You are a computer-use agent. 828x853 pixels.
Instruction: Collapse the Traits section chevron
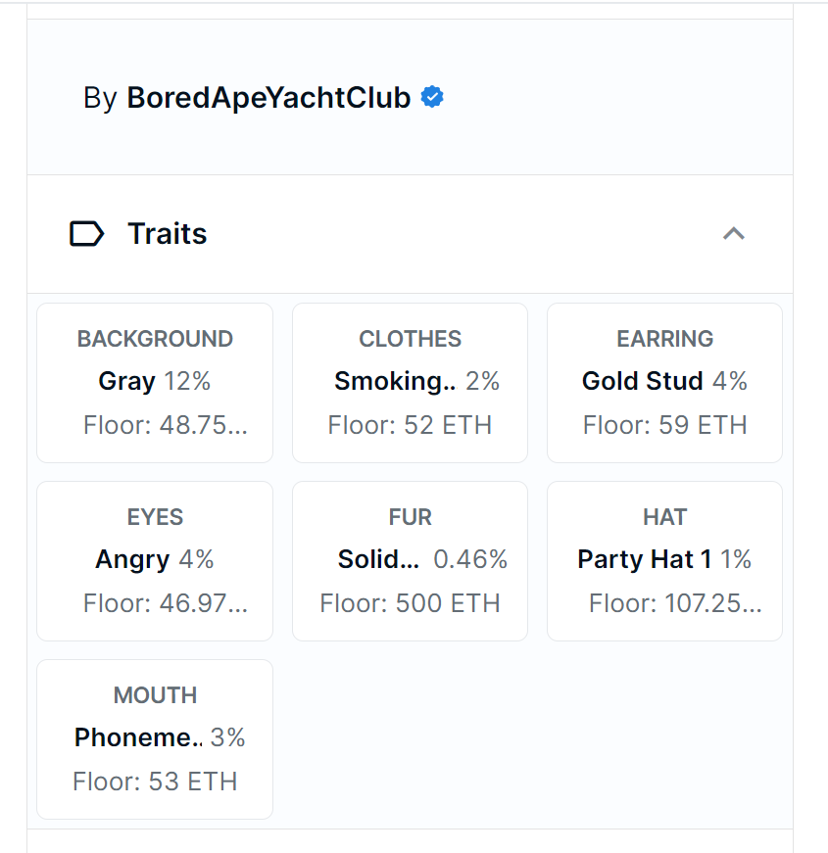(733, 233)
